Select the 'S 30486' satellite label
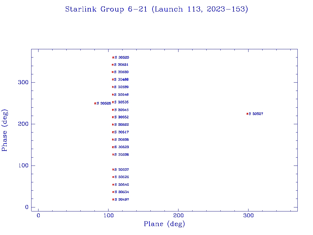This screenshot has height=235, width=313. pyautogui.click(x=121, y=80)
